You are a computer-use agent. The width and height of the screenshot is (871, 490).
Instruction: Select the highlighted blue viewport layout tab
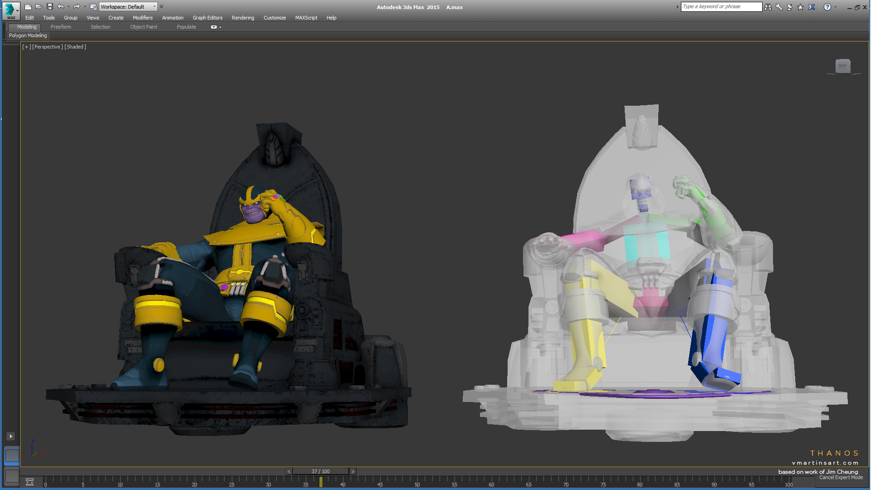[12, 456]
